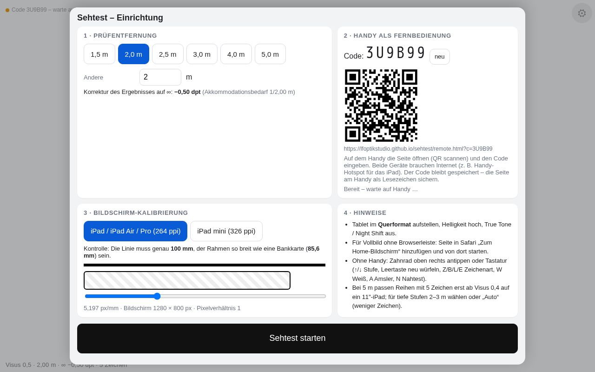Image resolution: width=595 pixels, height=372 pixels.
Task: Click the 'Bei 5 m passen Reihen' hint
Action: [432, 297]
